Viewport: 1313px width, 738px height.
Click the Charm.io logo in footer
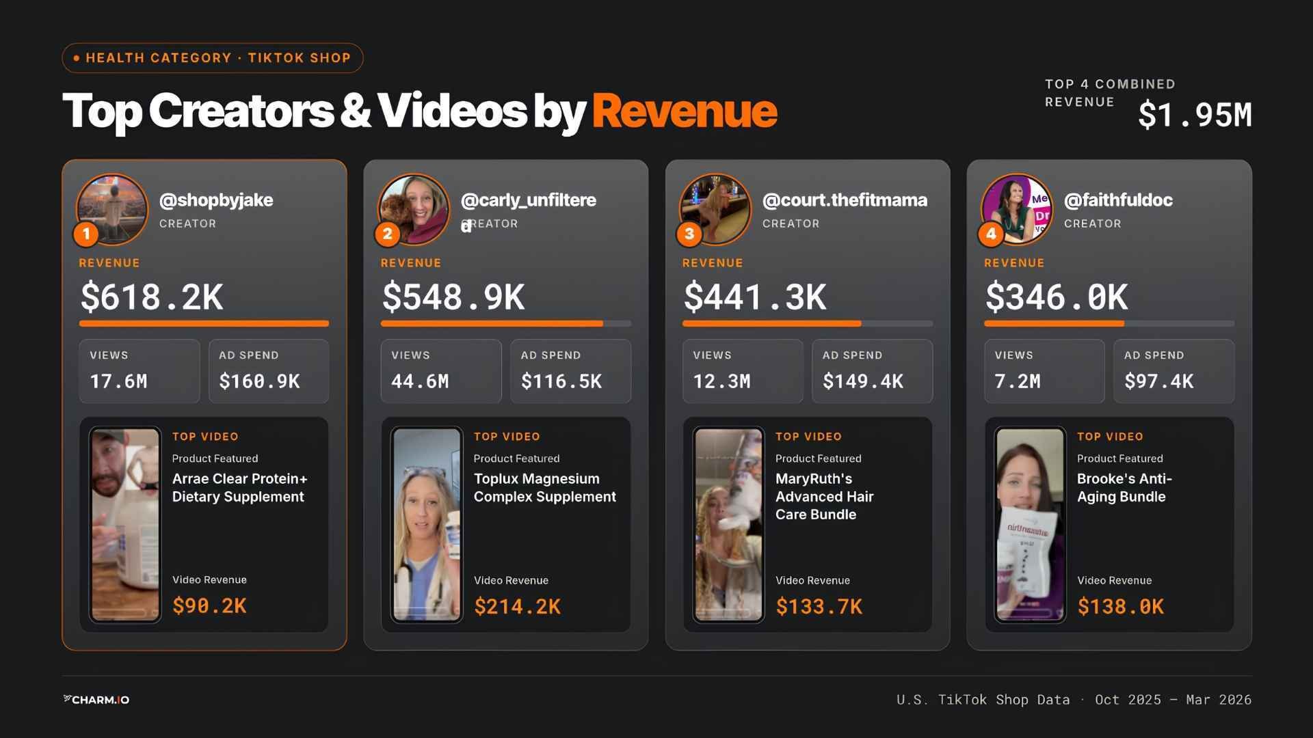[96, 700]
